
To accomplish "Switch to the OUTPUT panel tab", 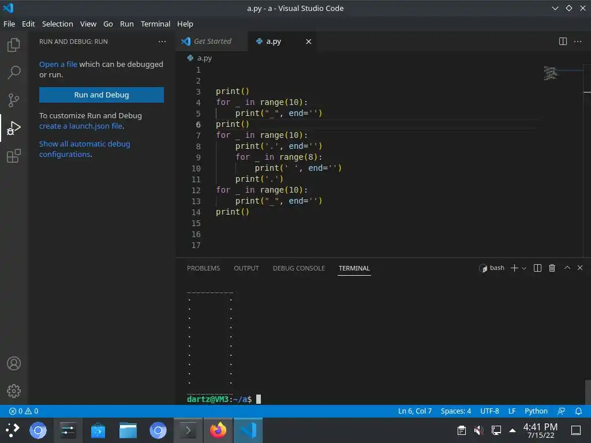I will coord(246,268).
